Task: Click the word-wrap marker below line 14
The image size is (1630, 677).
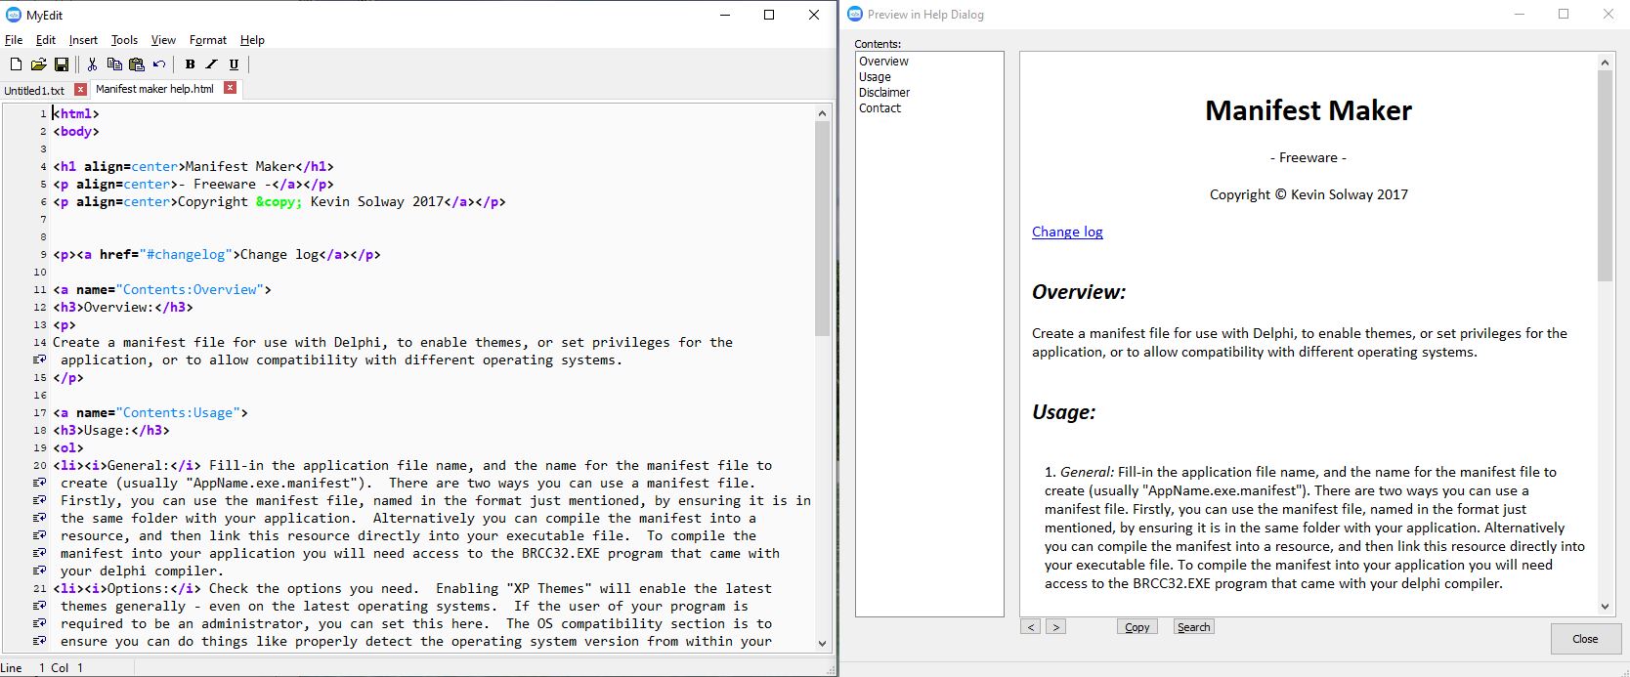Action: point(39,360)
